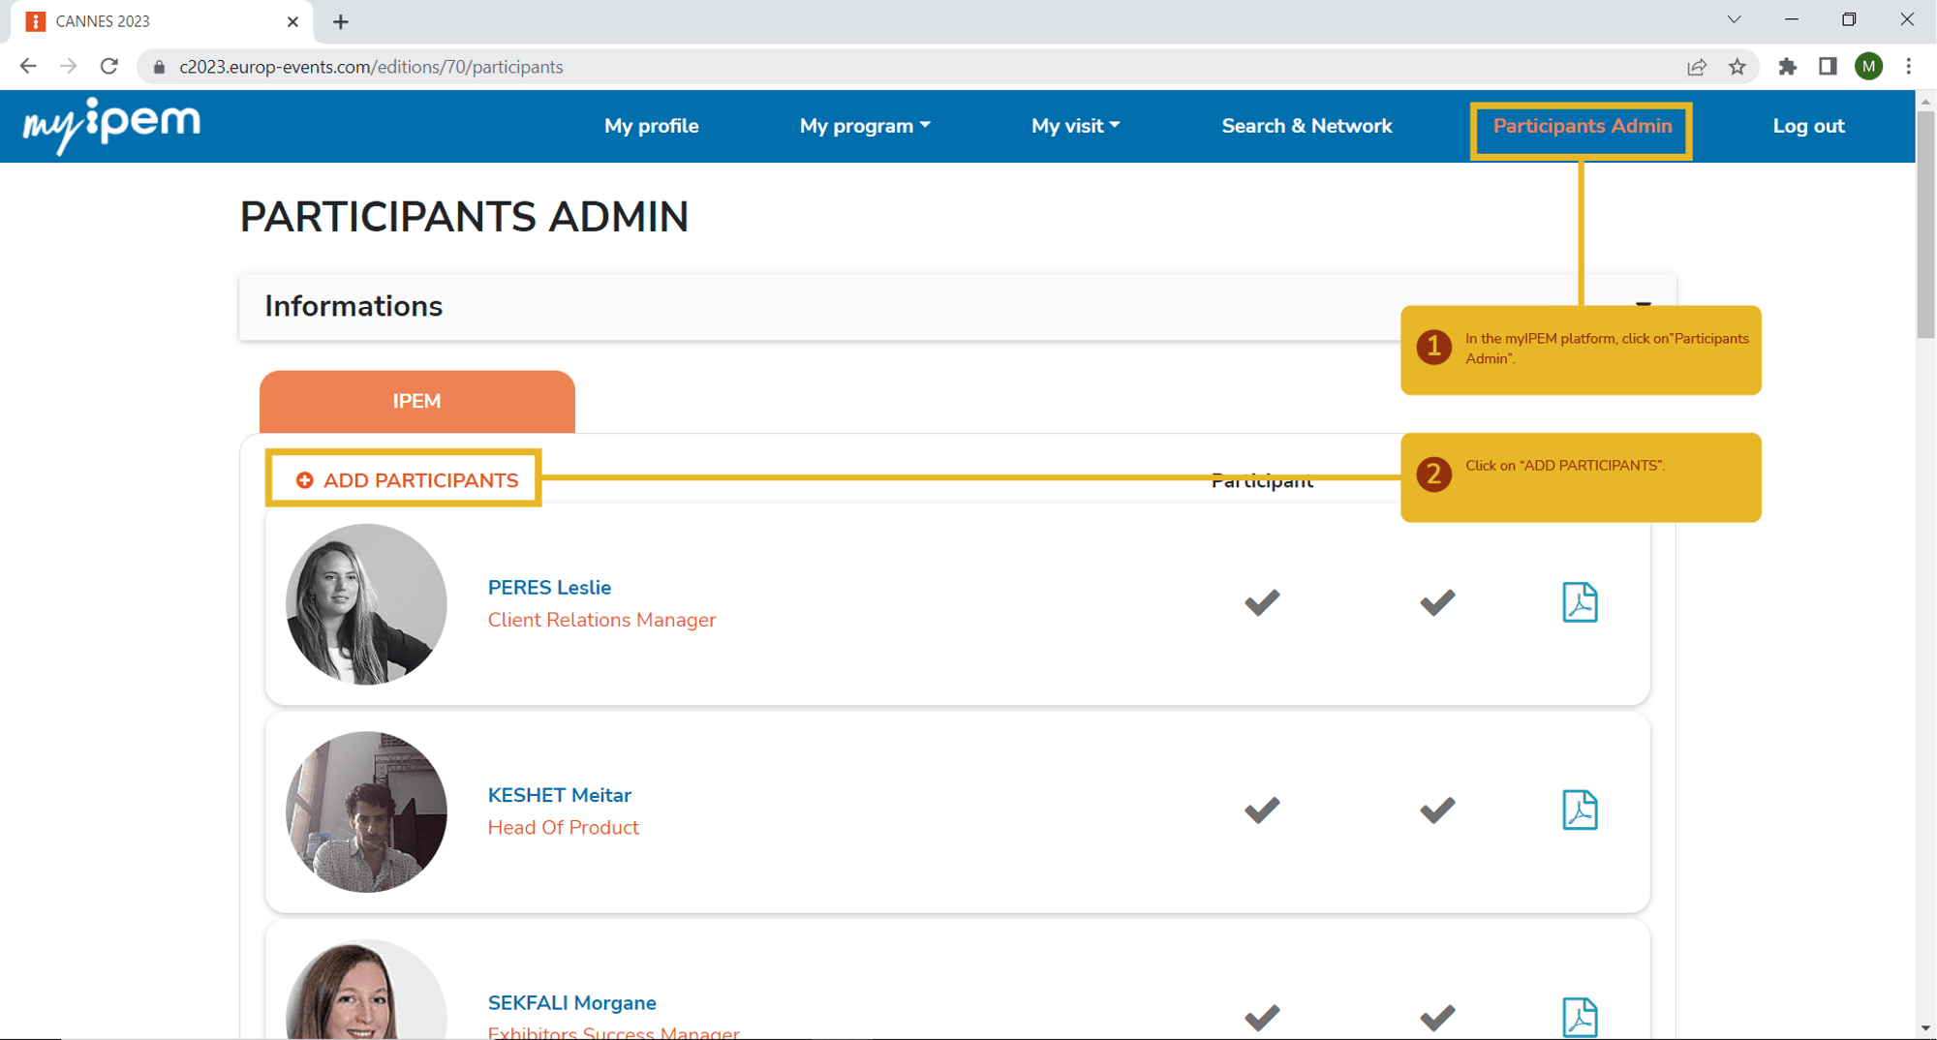1937x1040 pixels.
Task: Switch to the CANNES 2023 browser tab
Action: (160, 21)
